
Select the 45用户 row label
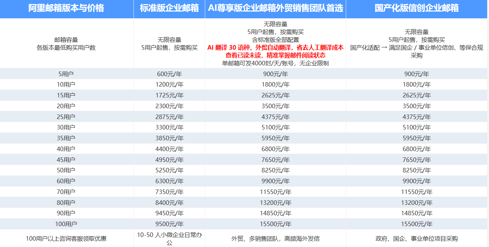(66, 160)
